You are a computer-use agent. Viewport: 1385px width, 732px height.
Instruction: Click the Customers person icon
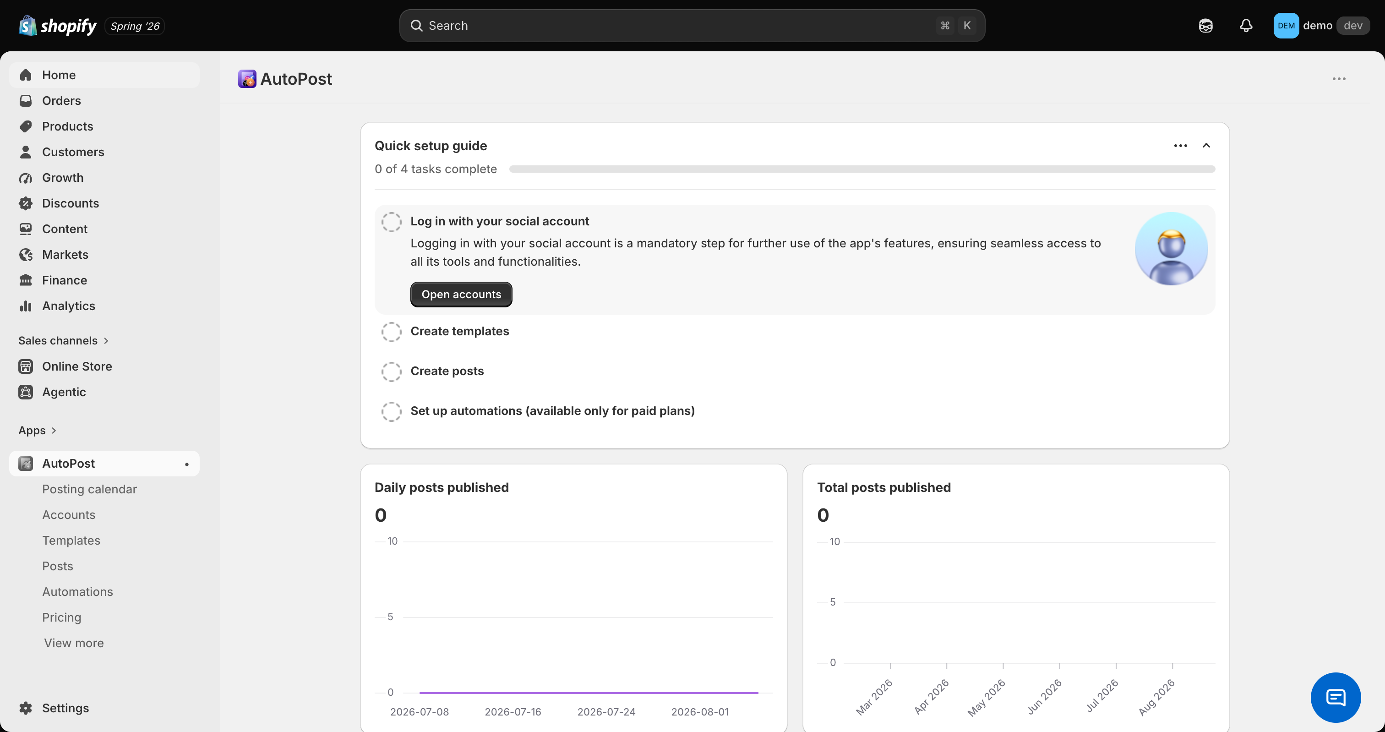[26, 152]
